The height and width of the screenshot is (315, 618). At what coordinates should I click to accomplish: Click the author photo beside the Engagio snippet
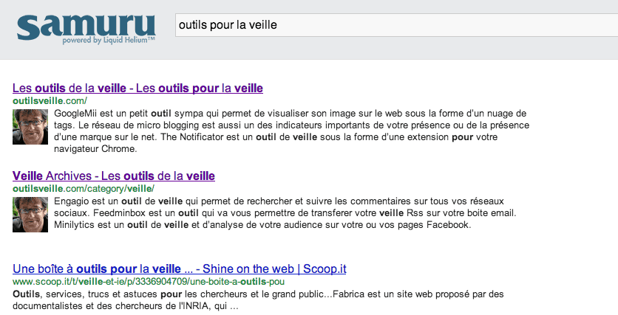[30, 215]
